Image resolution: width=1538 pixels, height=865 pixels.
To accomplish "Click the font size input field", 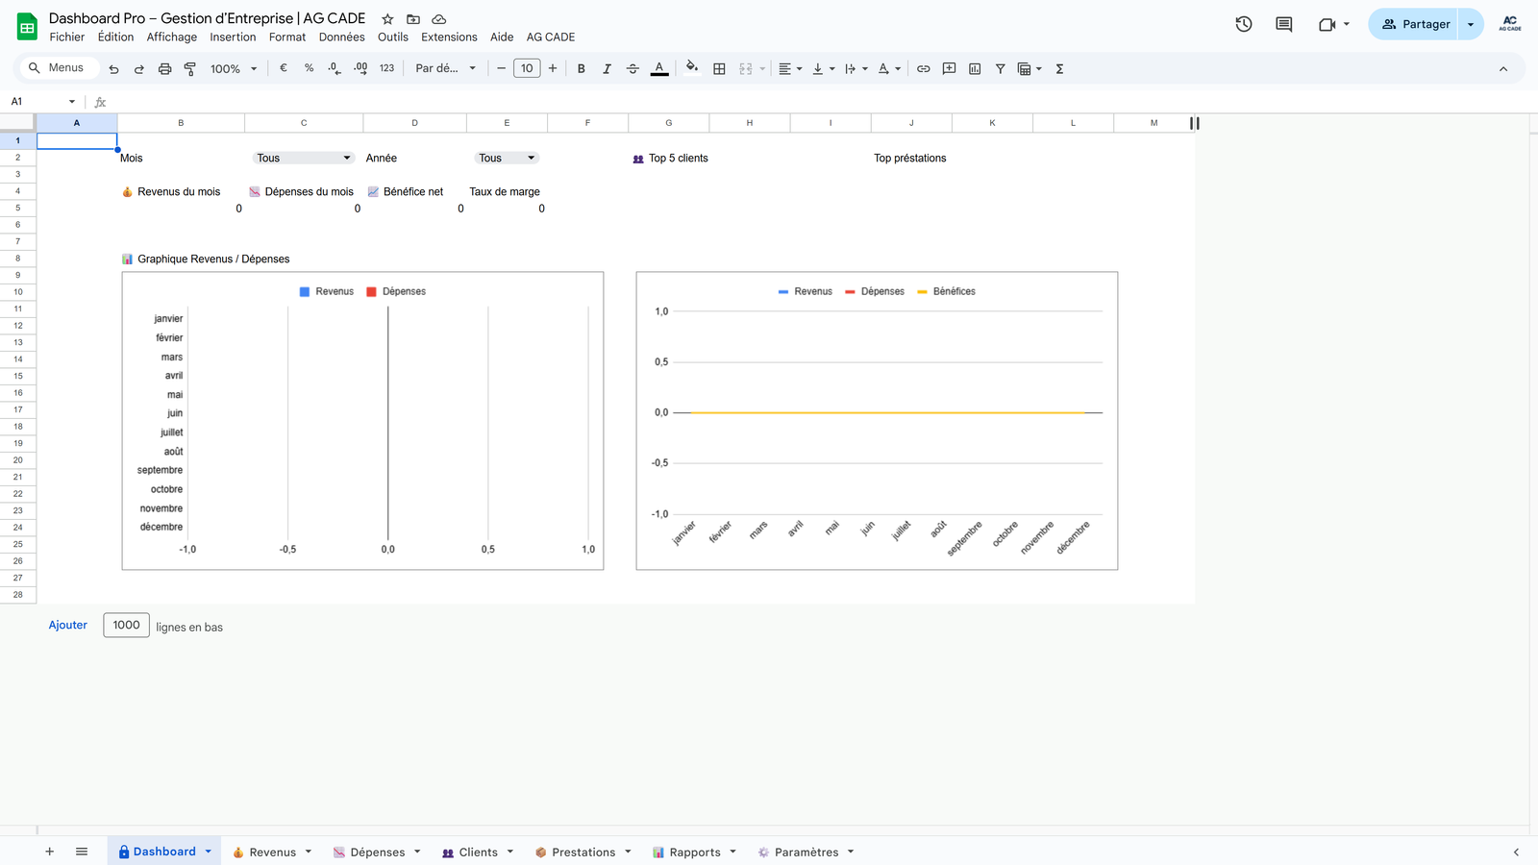I will coord(527,68).
